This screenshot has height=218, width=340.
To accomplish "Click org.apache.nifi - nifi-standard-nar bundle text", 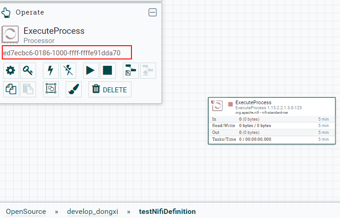I will [262, 113].
